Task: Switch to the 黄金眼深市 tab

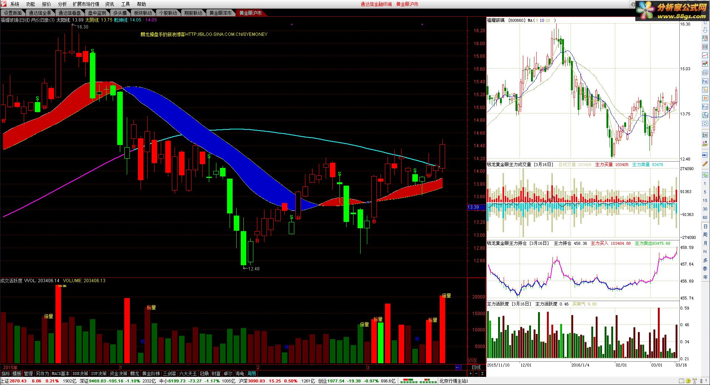Action: (x=221, y=13)
